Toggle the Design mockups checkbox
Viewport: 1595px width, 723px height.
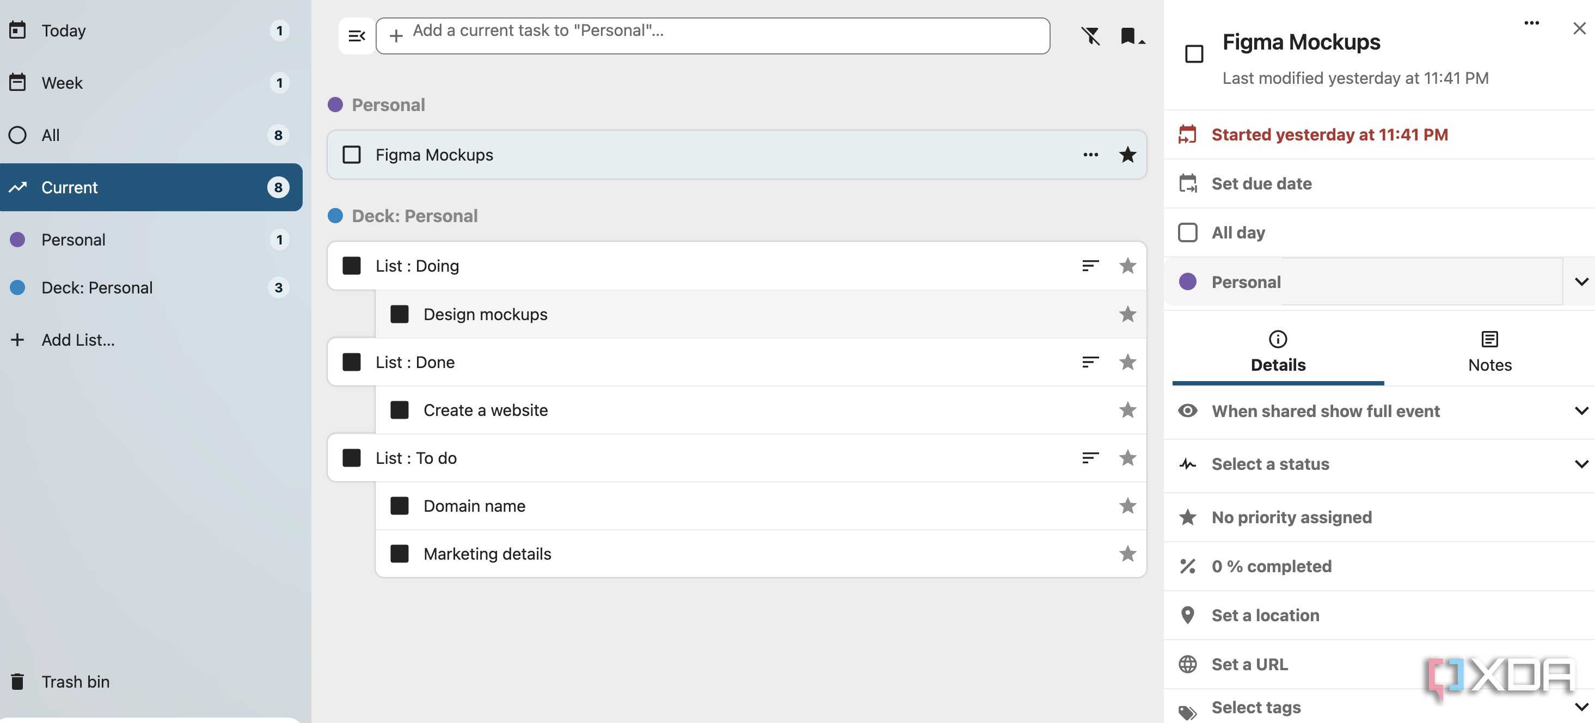[400, 315]
